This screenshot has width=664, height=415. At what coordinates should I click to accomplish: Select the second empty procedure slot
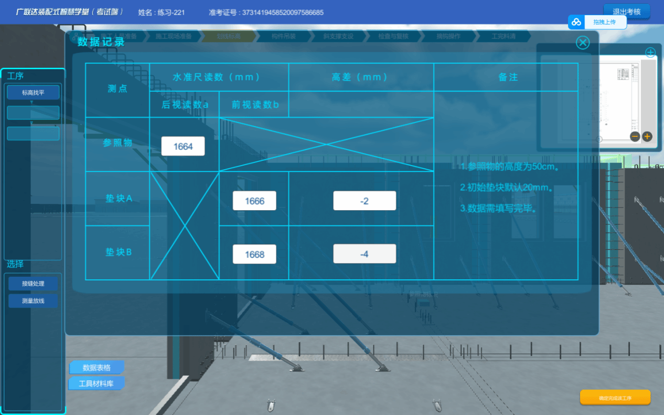tap(33, 134)
